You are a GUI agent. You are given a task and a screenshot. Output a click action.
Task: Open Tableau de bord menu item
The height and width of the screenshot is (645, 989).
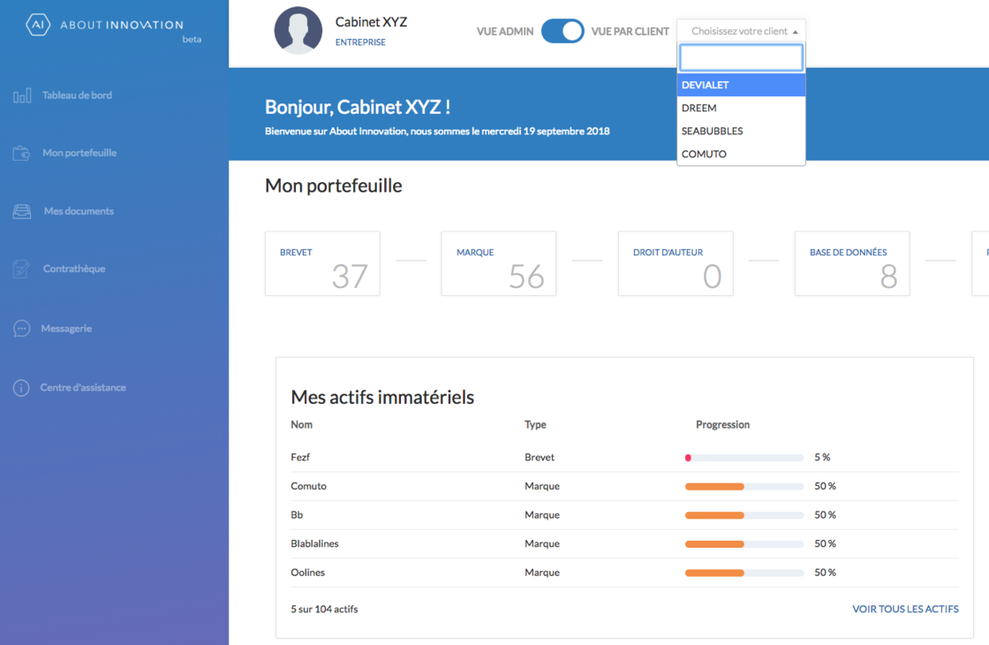point(77,95)
